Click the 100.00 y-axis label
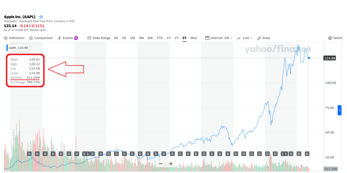This screenshot has height=173, width=347. 331,83
